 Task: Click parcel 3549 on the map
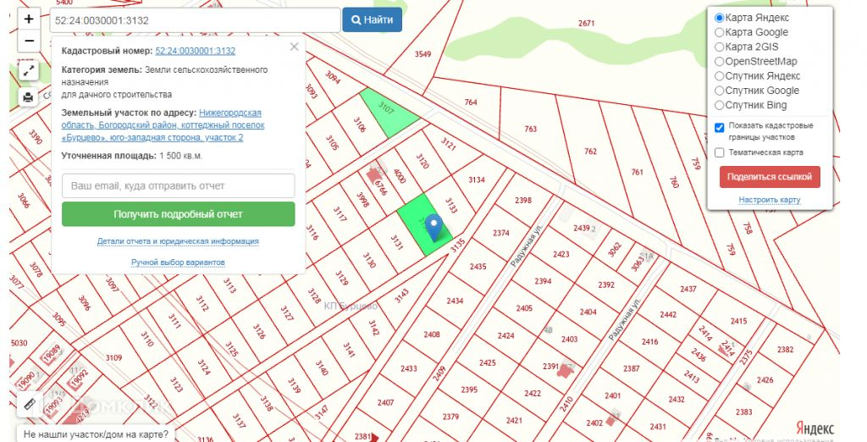tap(423, 54)
